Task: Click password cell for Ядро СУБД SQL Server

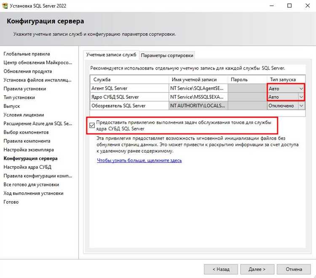Action: pos(247,97)
